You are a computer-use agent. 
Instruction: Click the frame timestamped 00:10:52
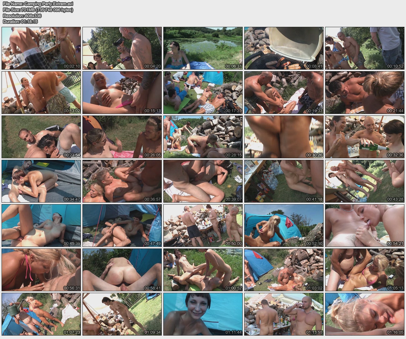(x=365, y=48)
